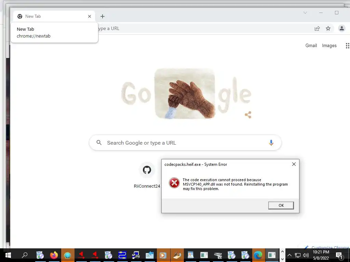Click the Google Doodle hands illustration
The image size is (350, 262).
tap(185, 93)
